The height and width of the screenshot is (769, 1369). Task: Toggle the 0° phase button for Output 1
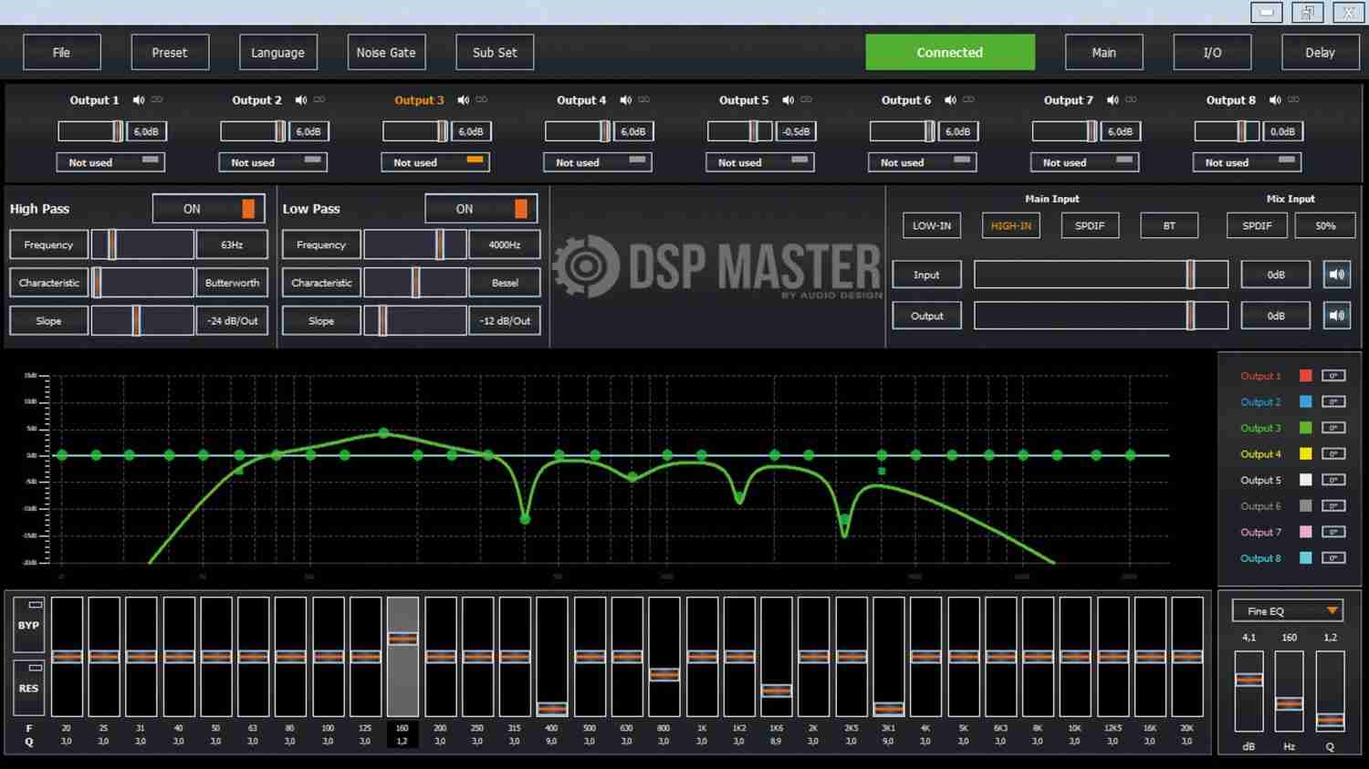click(x=1333, y=376)
